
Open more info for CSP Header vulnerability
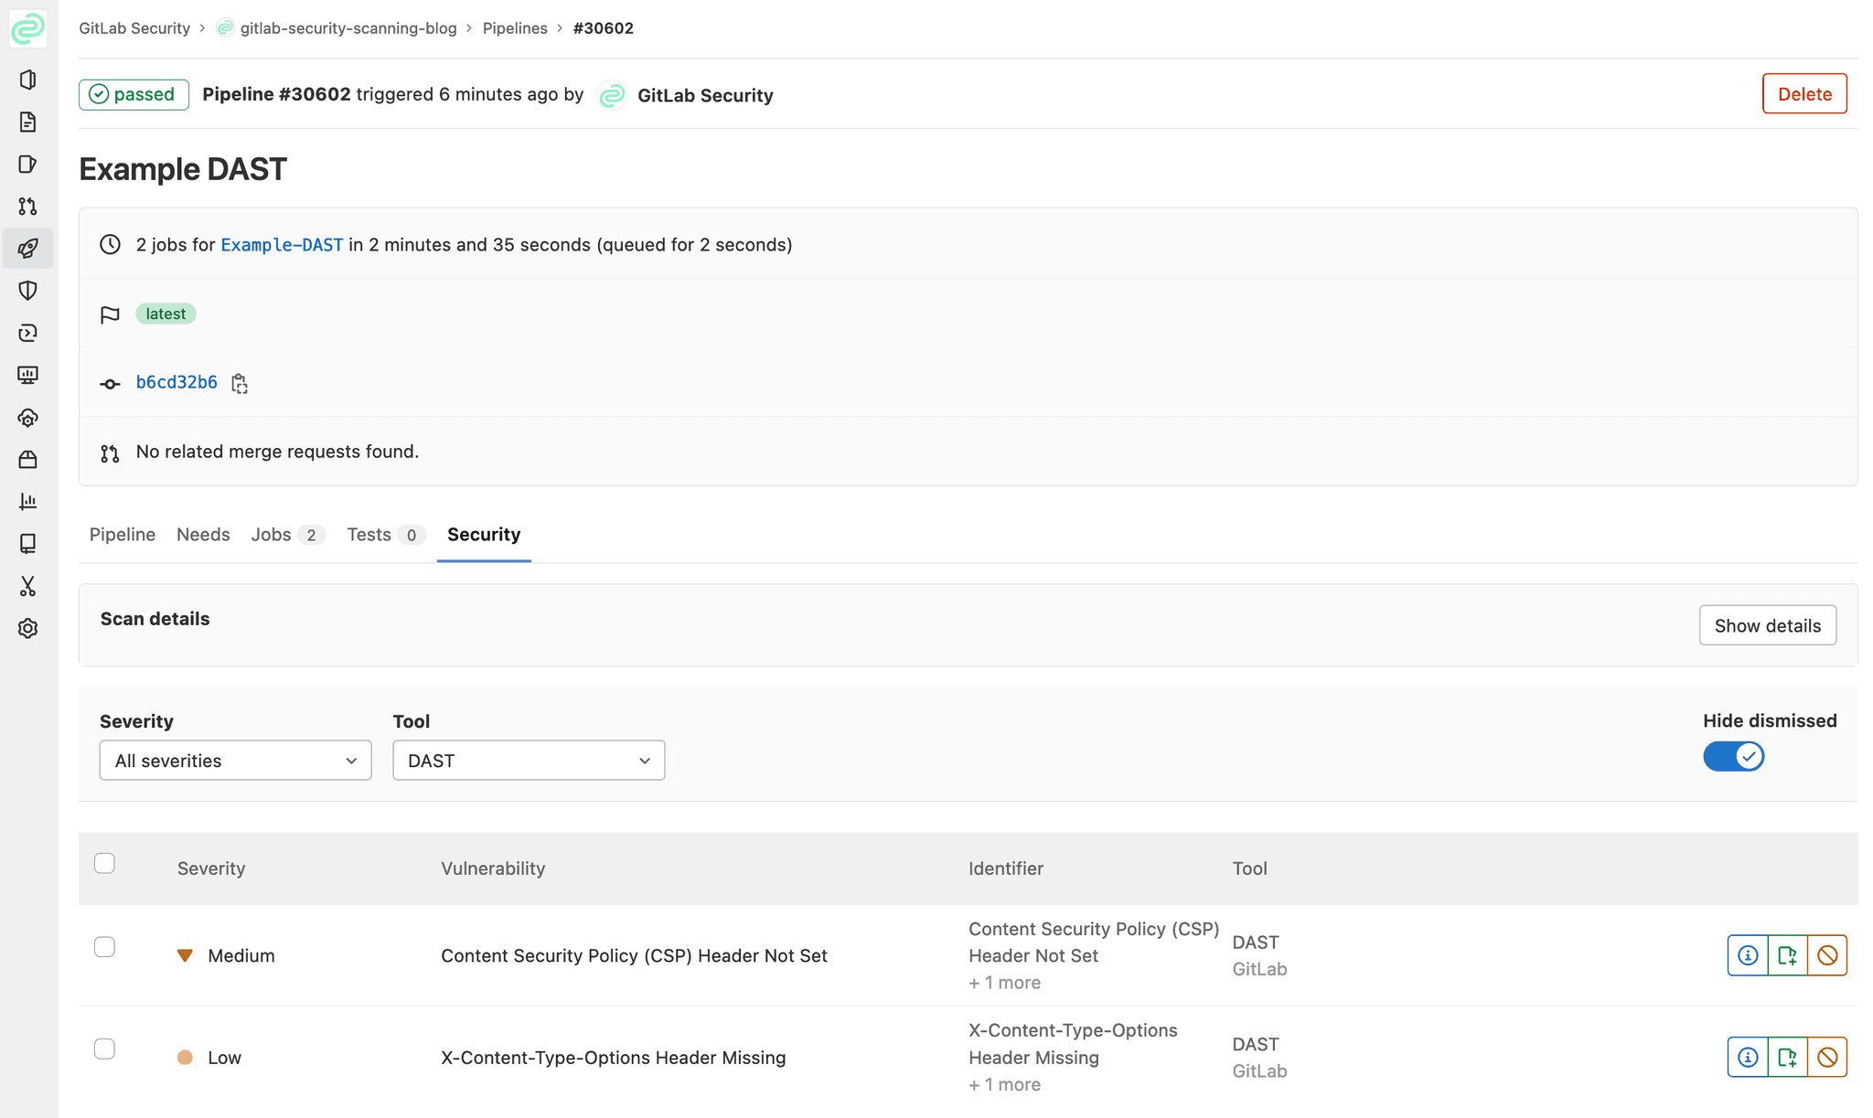1747,955
